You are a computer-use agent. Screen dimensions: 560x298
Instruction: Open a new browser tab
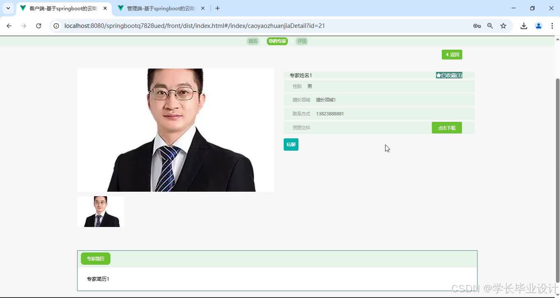pyautogui.click(x=218, y=8)
